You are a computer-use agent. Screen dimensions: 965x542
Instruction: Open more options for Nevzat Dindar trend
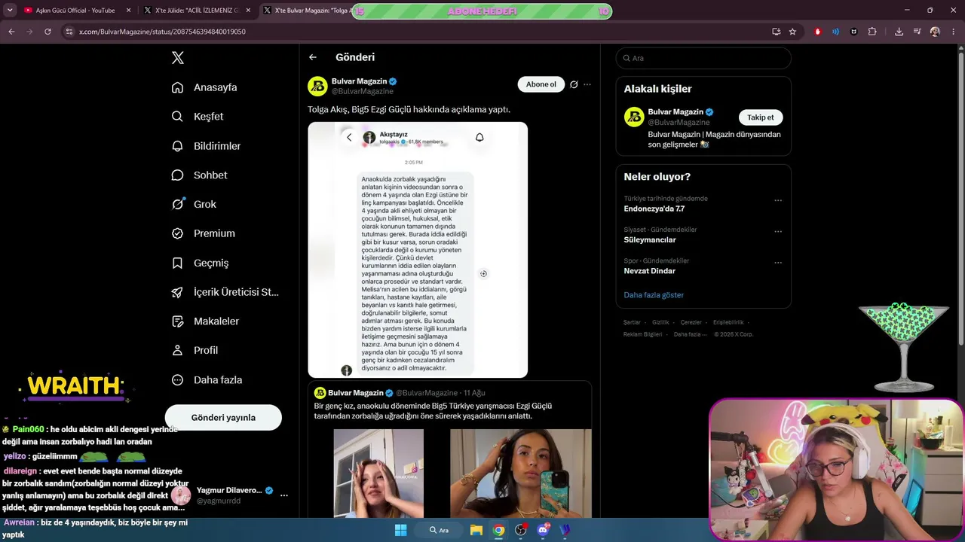(778, 263)
